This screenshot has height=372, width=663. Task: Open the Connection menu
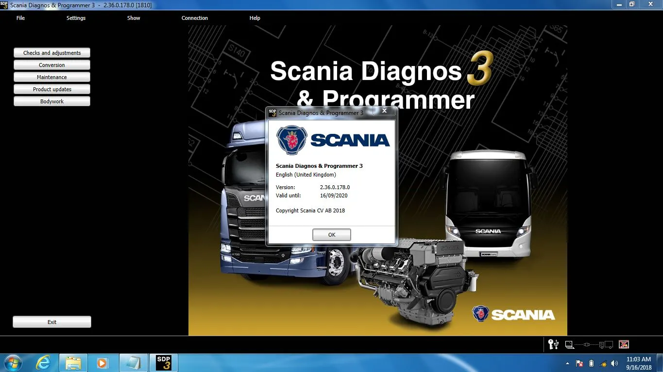195,18
